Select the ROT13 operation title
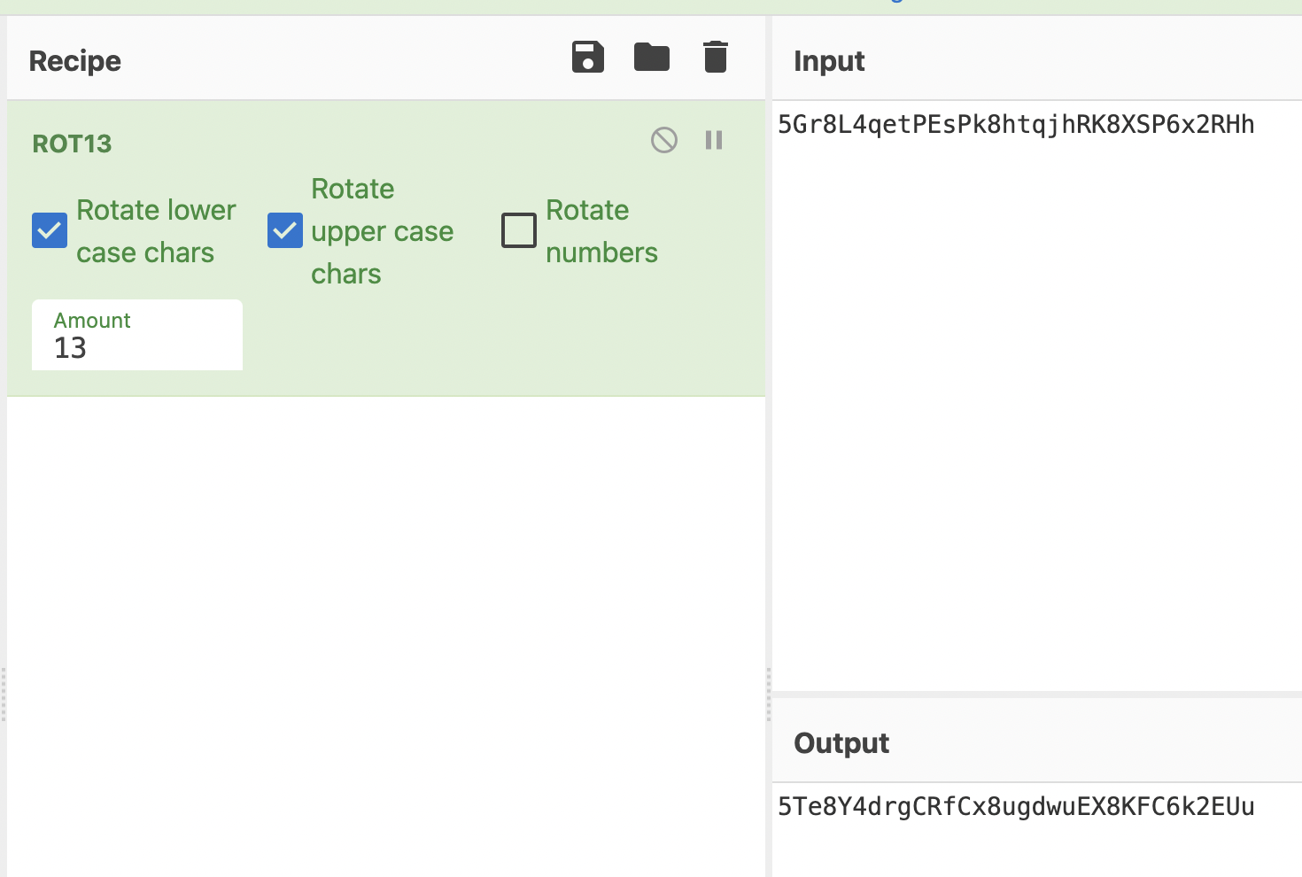 72,144
